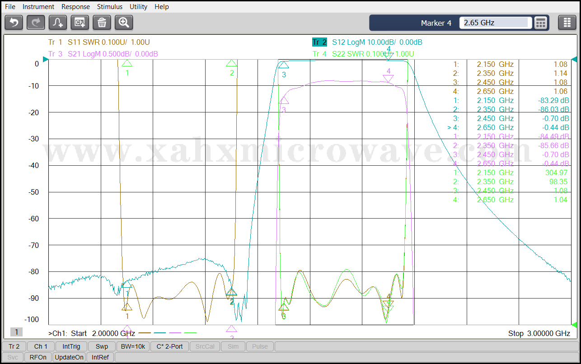The image size is (581, 364).
Task: Click brown marker 1 near graph bottom
Action: [x=127, y=307]
